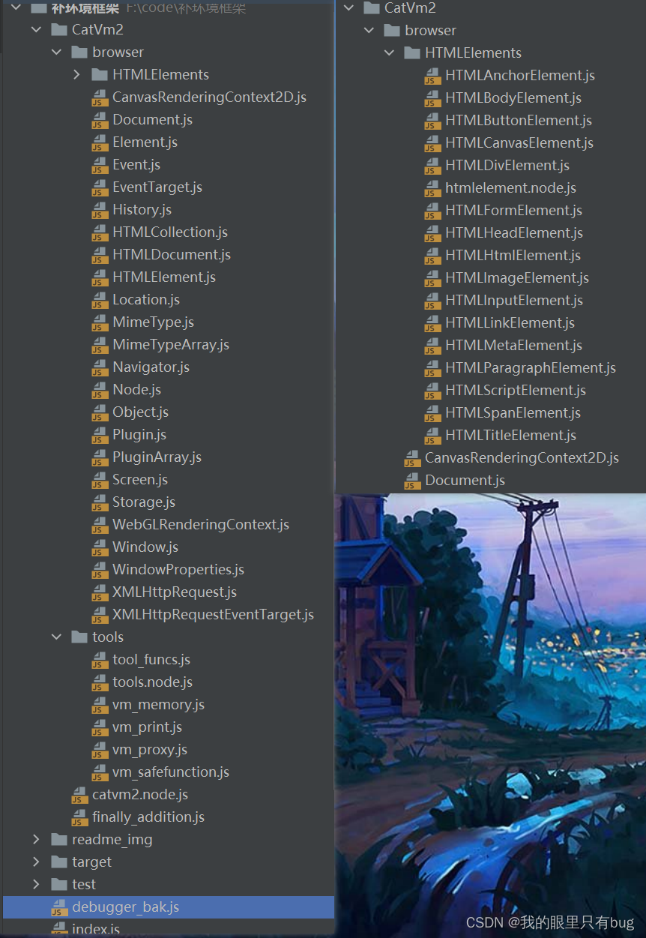Select Screen.js file
The width and height of the screenshot is (646, 938).
[x=140, y=480]
